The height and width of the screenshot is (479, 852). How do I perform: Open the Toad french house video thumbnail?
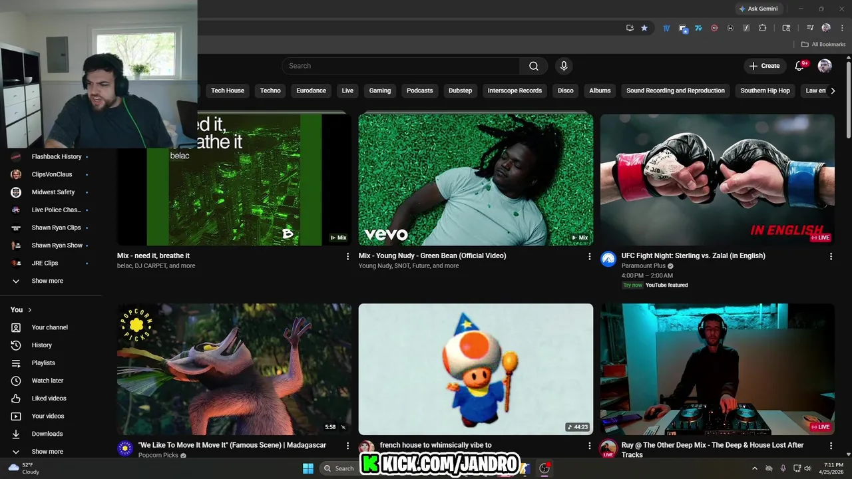(x=476, y=369)
